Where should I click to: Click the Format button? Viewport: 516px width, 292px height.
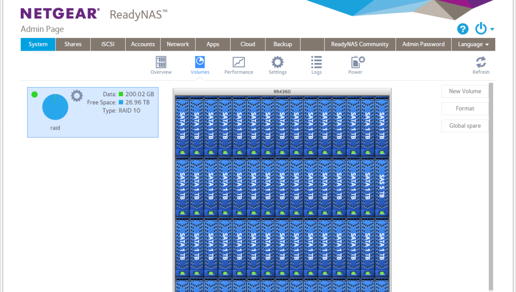(x=465, y=108)
